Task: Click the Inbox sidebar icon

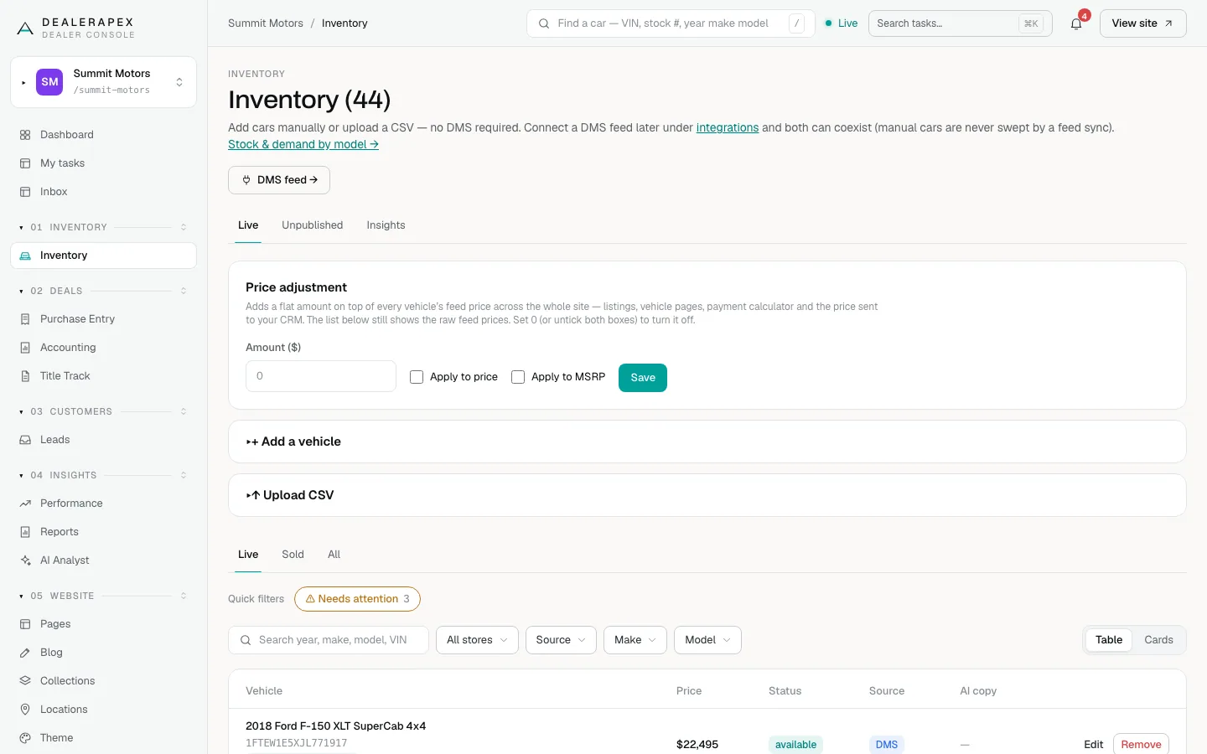Action: point(25,192)
